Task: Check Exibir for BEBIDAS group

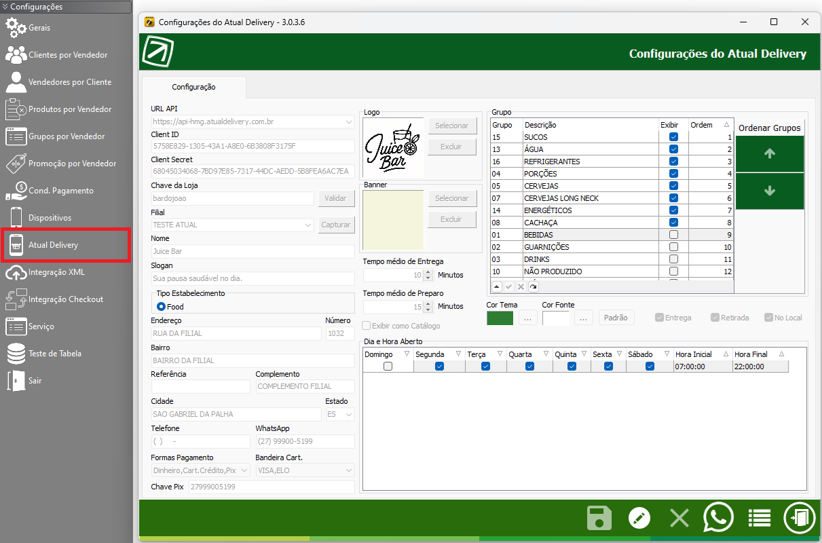Action: point(673,235)
